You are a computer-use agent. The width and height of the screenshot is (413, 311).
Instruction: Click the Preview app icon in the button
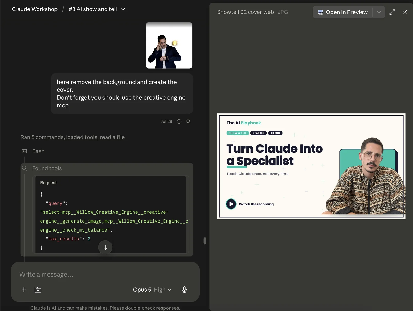pos(320,12)
